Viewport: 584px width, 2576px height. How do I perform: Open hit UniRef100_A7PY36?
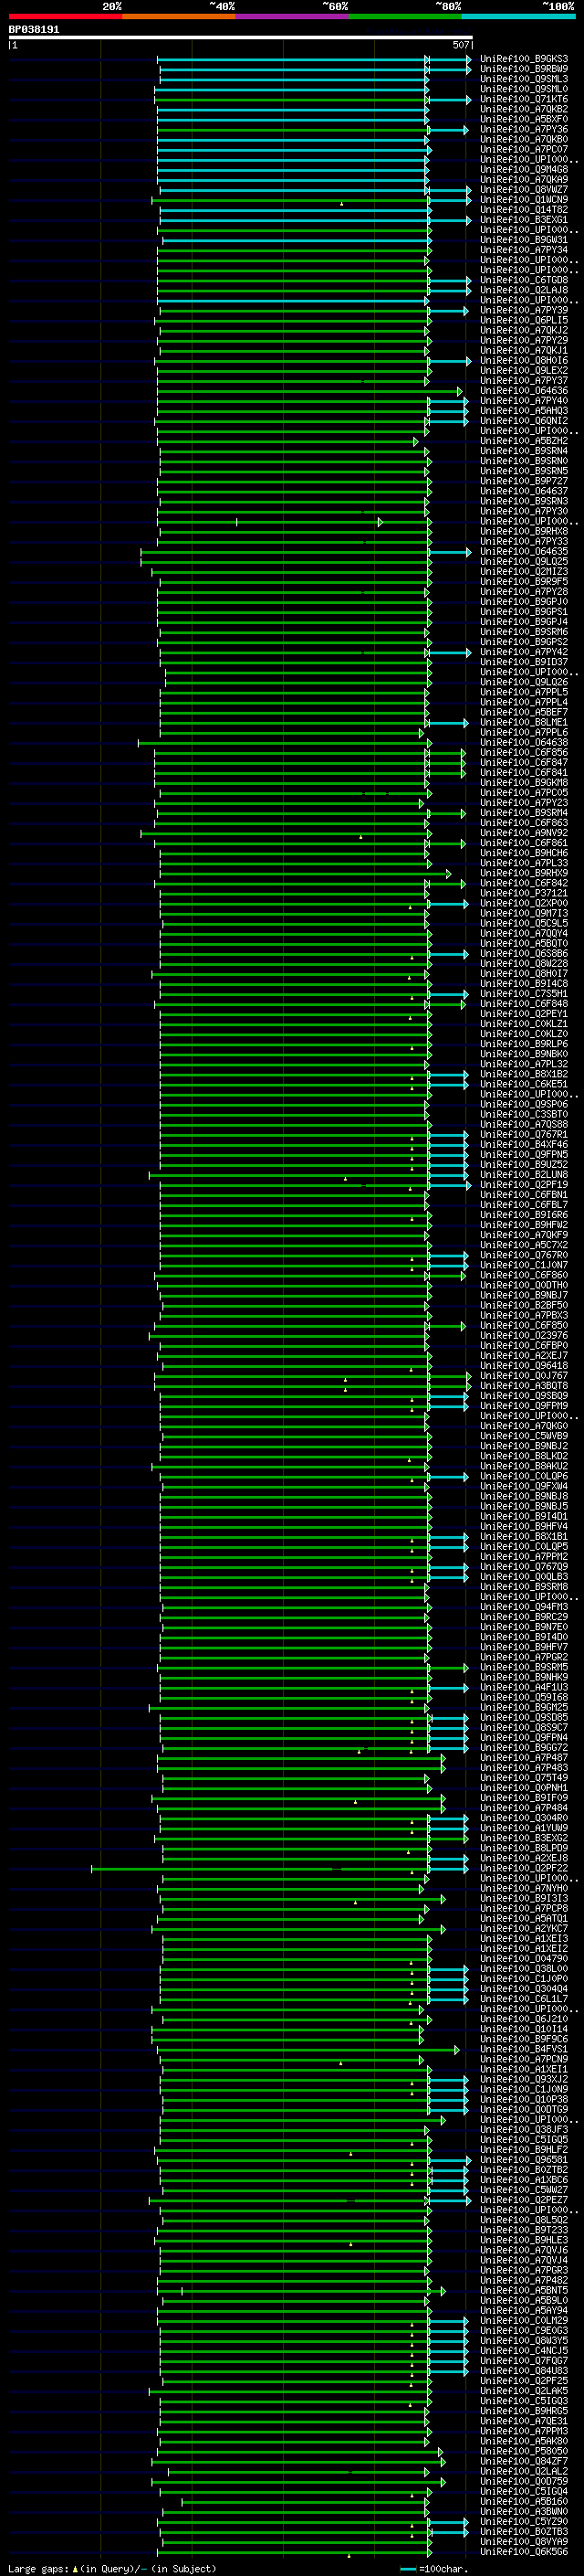click(524, 129)
